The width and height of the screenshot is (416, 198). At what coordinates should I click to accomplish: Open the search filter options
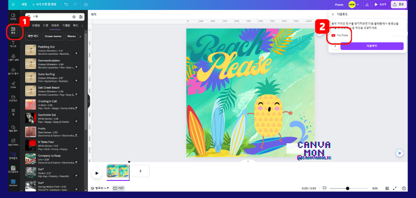click(x=81, y=17)
